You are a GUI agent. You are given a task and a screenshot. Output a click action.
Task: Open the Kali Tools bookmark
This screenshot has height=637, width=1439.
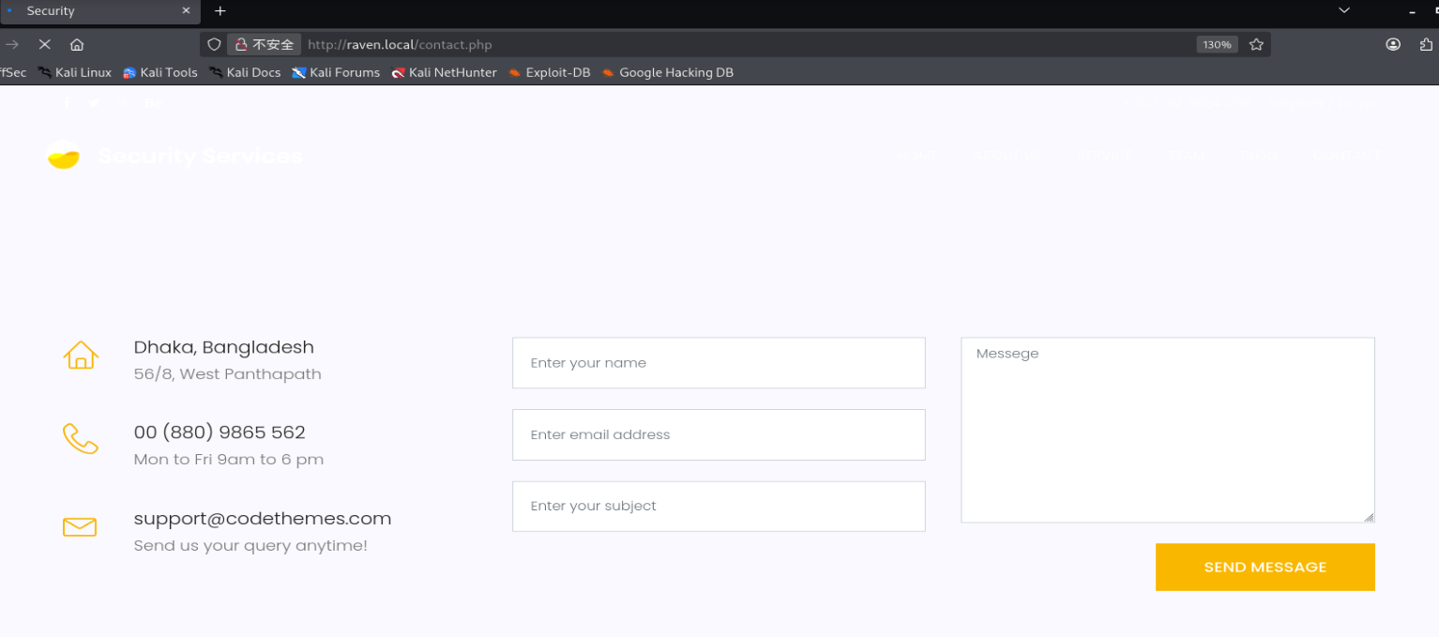tap(159, 72)
